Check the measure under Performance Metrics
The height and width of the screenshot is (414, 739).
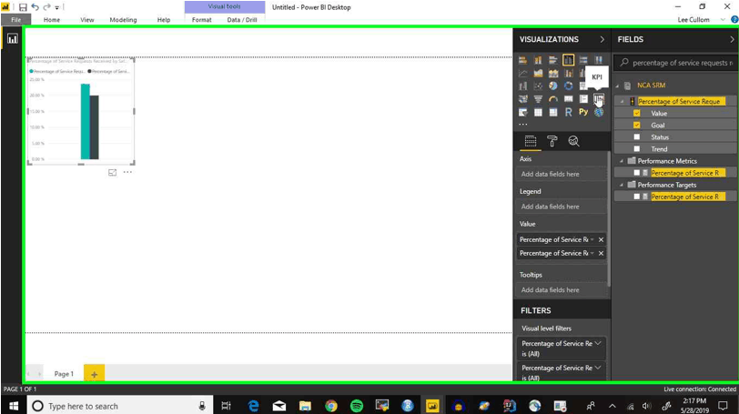pyautogui.click(x=637, y=173)
